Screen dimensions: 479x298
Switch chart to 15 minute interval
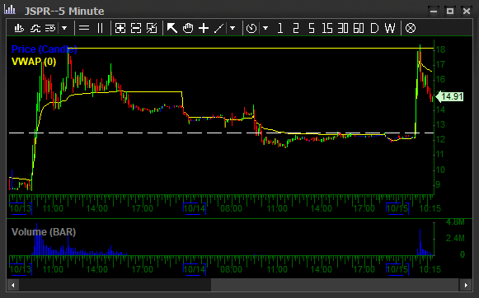point(326,28)
